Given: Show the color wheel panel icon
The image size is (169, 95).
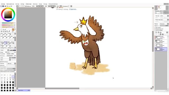Looking at the screenshot, I should click(1, 6).
